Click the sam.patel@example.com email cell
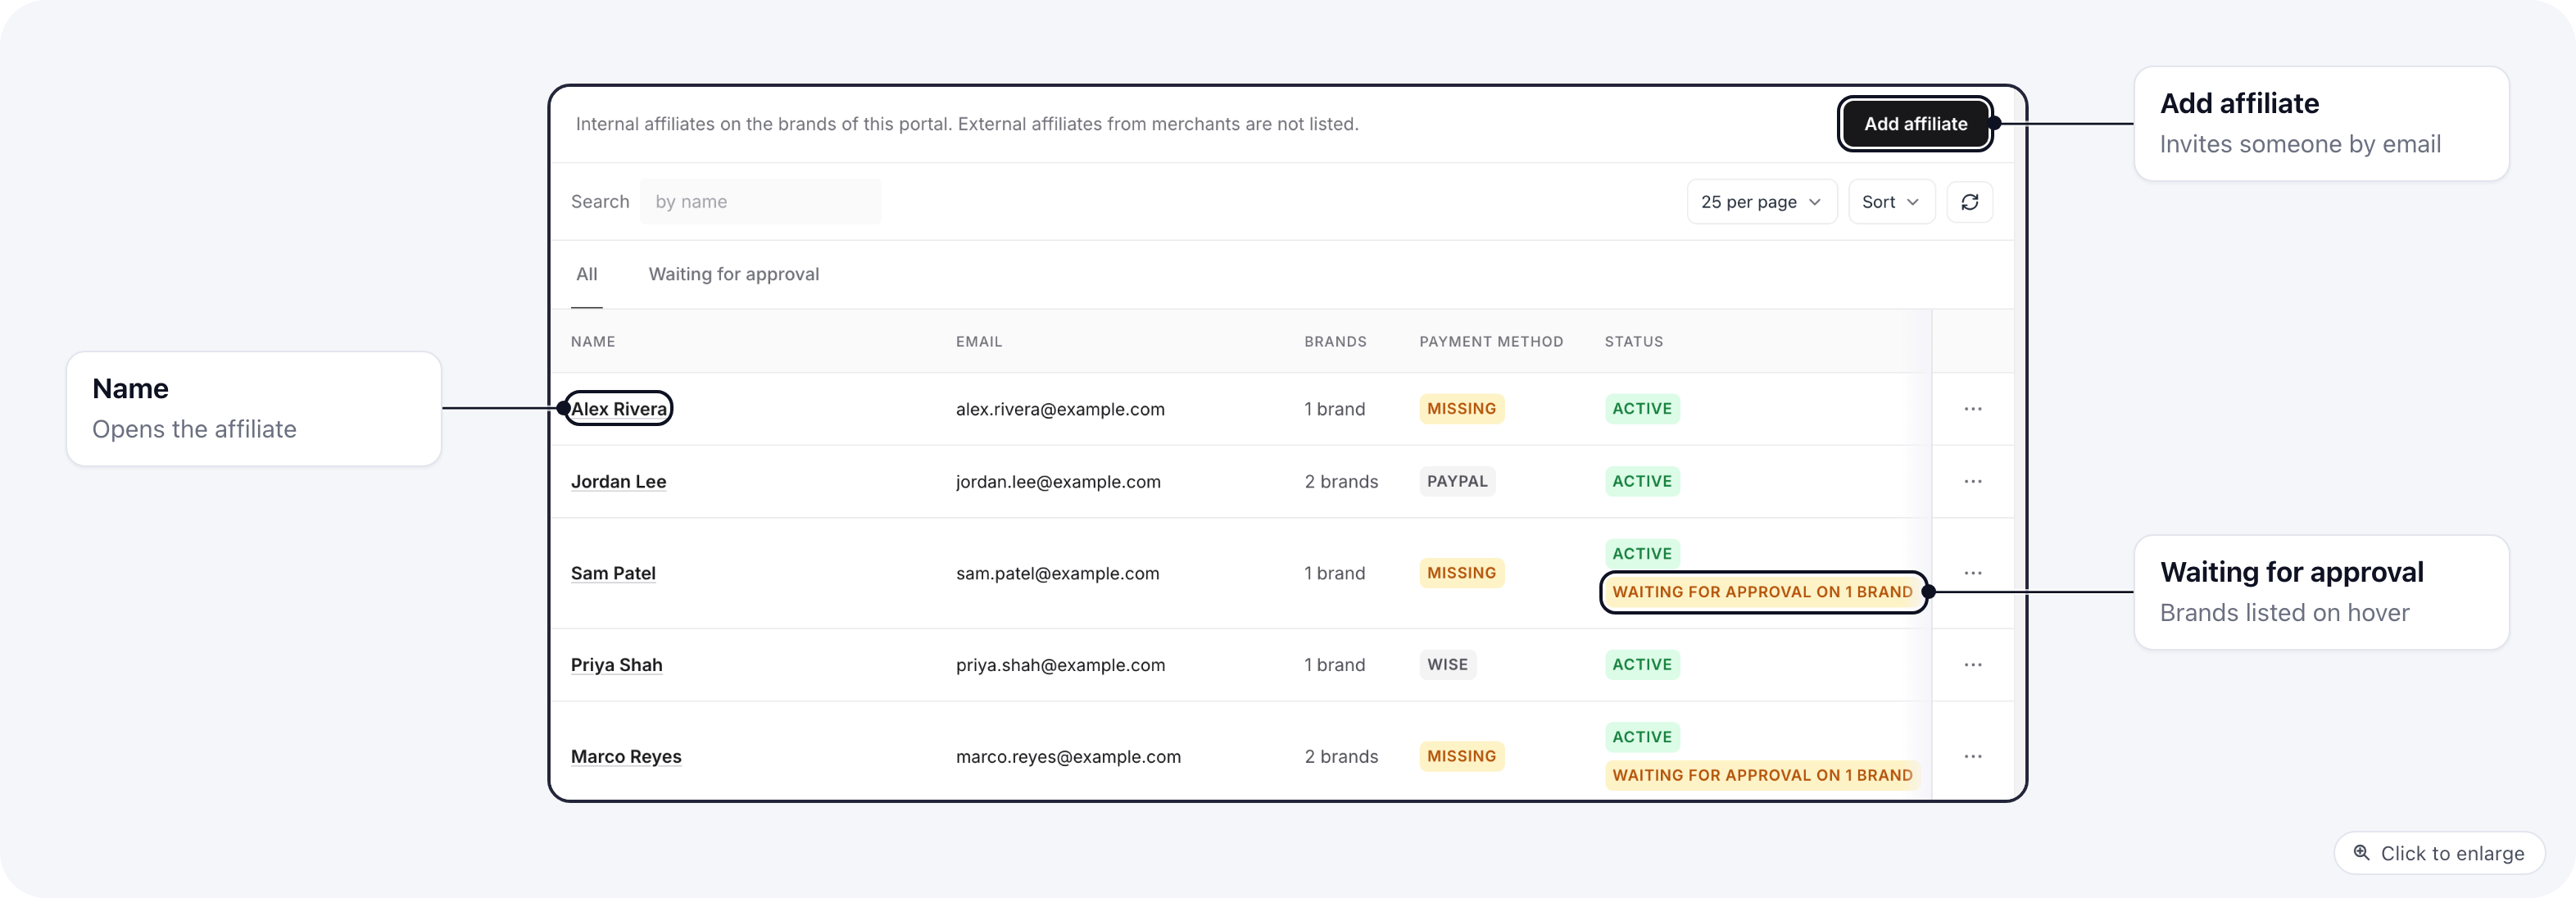2576x898 pixels. coord(1057,573)
